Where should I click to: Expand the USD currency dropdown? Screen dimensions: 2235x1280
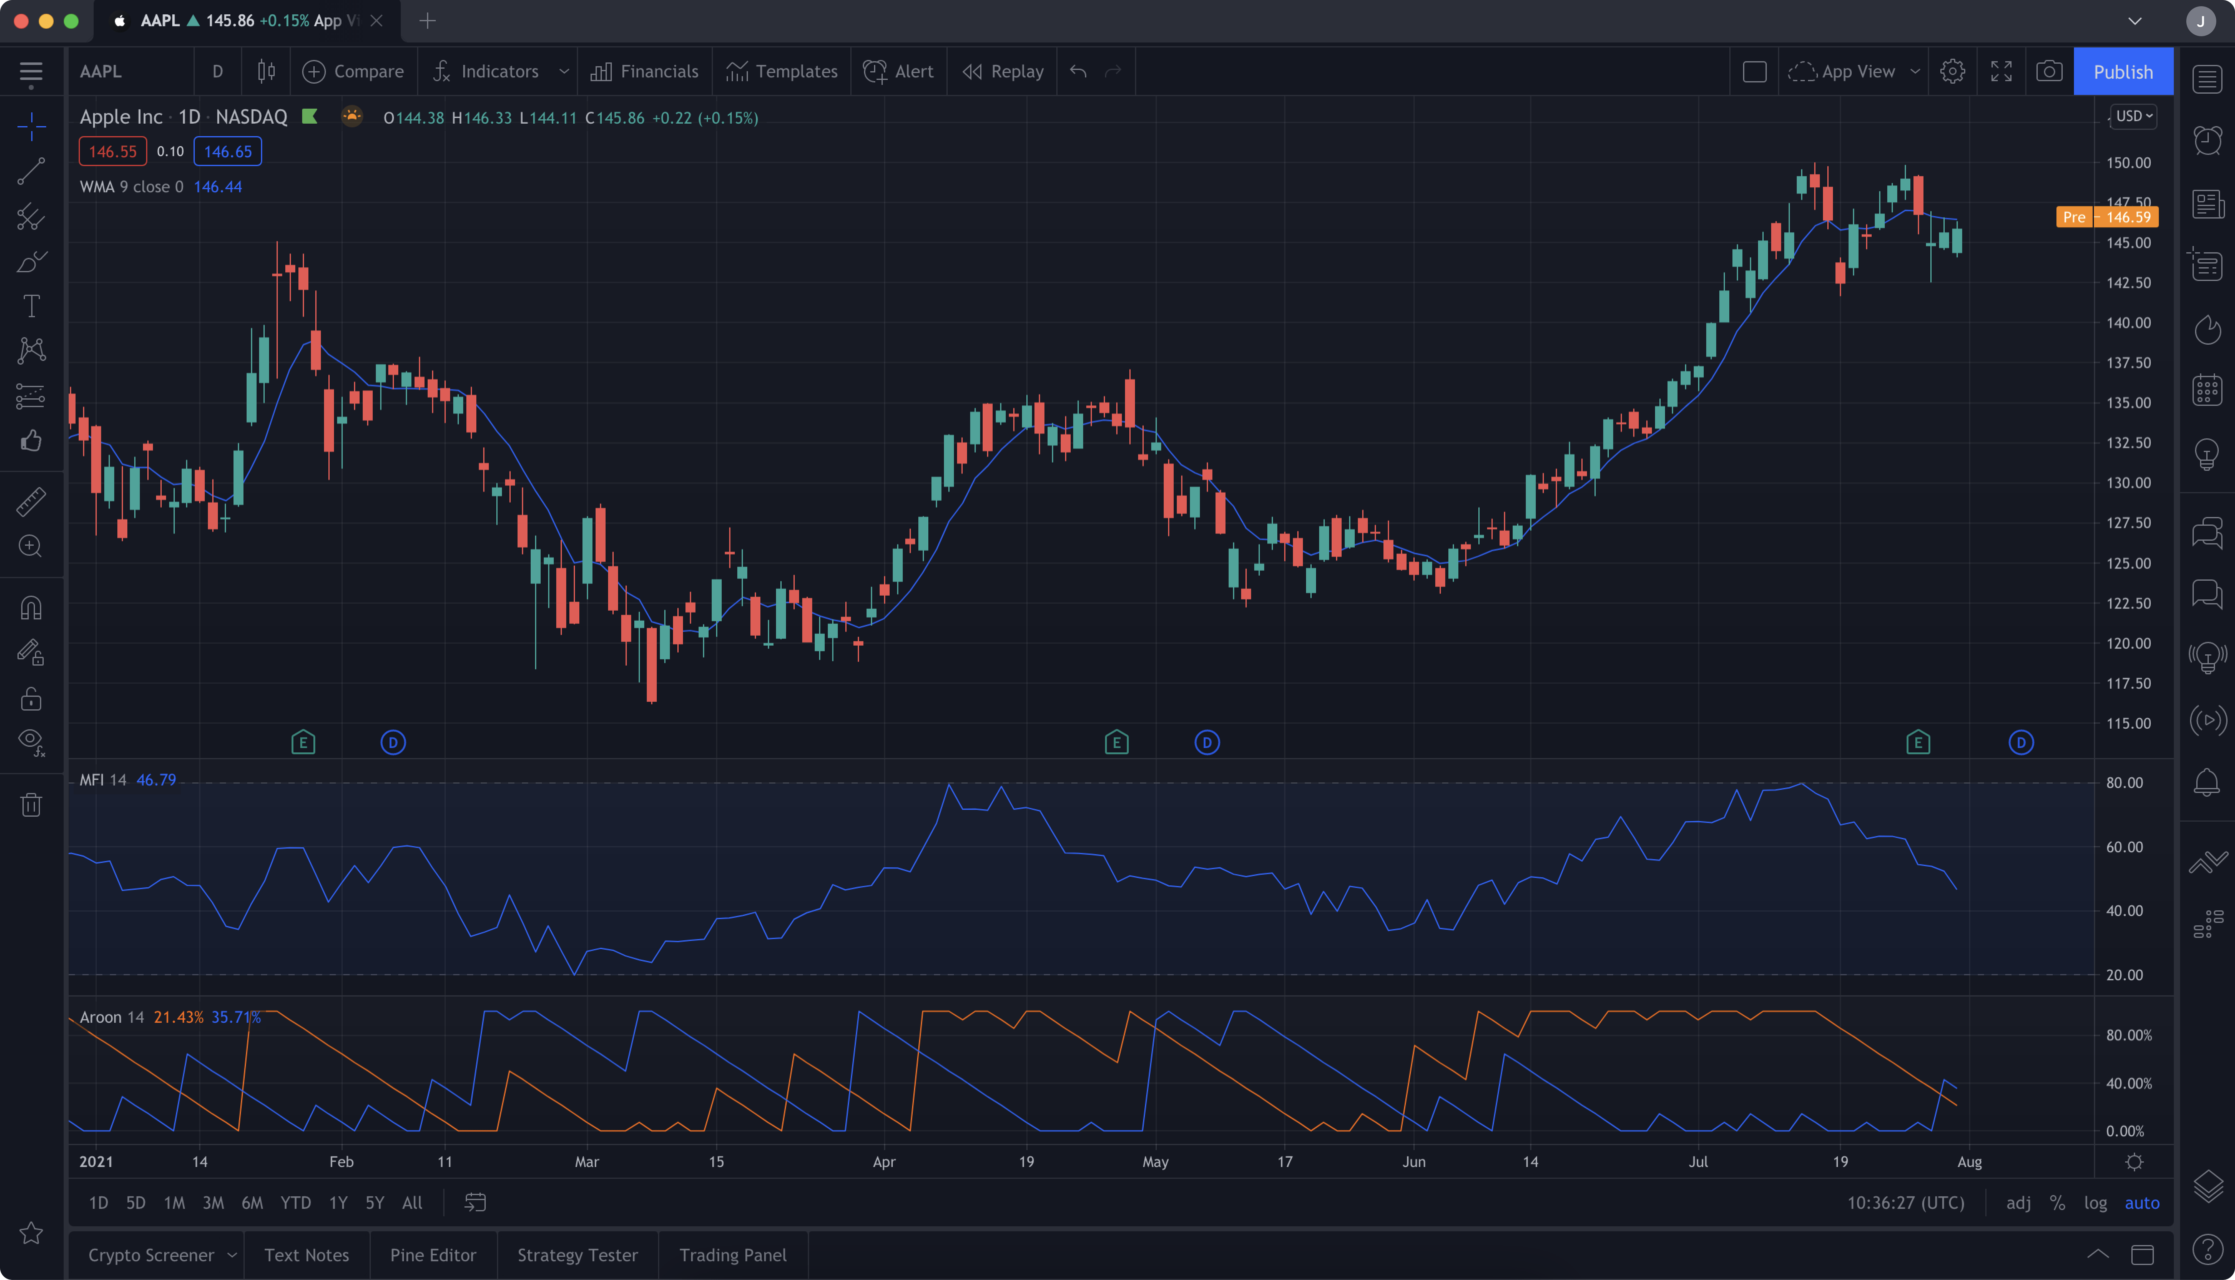[2134, 116]
